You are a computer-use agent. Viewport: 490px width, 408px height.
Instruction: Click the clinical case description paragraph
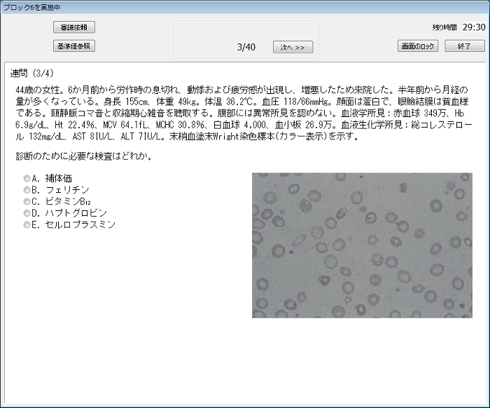point(244,113)
